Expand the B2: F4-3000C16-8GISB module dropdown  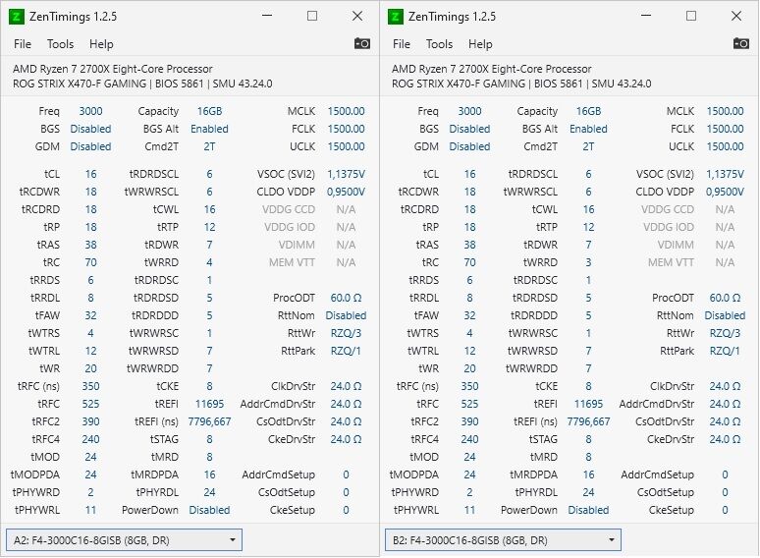click(503, 540)
